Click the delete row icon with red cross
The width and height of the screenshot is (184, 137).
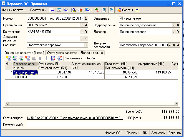point(27,58)
